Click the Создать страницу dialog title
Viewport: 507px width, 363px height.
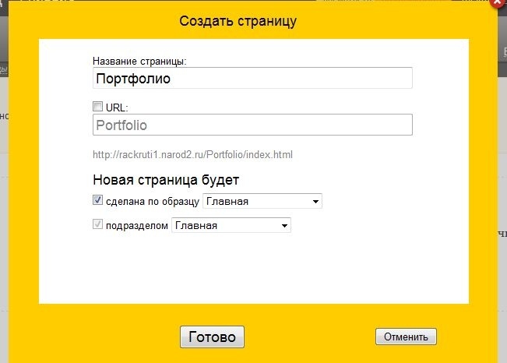[x=238, y=21]
